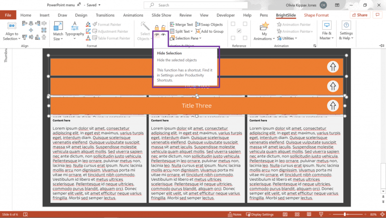The width and height of the screenshot is (386, 218).
Task: Click the outline color pen icon
Action: (x=88, y=31)
